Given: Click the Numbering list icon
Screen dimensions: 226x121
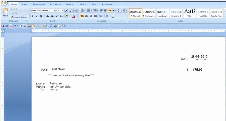Looking at the screenshot, I should [x=89, y=11].
